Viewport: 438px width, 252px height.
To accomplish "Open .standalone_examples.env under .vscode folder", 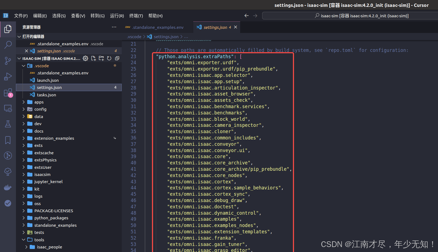I will (x=69, y=73).
